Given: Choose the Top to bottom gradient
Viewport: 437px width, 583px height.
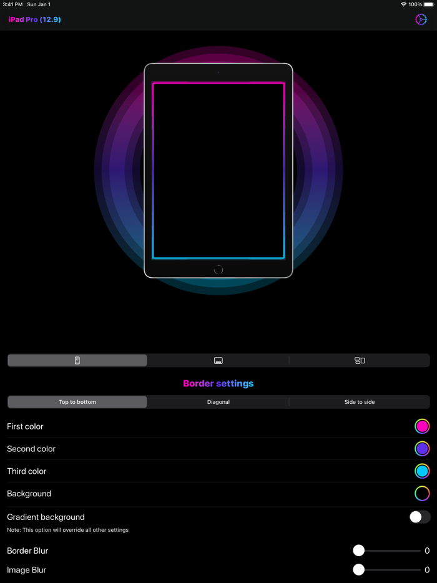Looking at the screenshot, I should point(77,402).
